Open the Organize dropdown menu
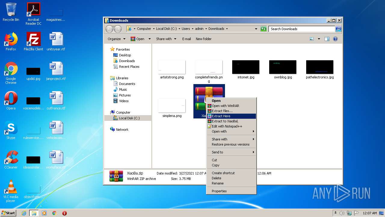Screen dimensions: 385x217 point(116,39)
